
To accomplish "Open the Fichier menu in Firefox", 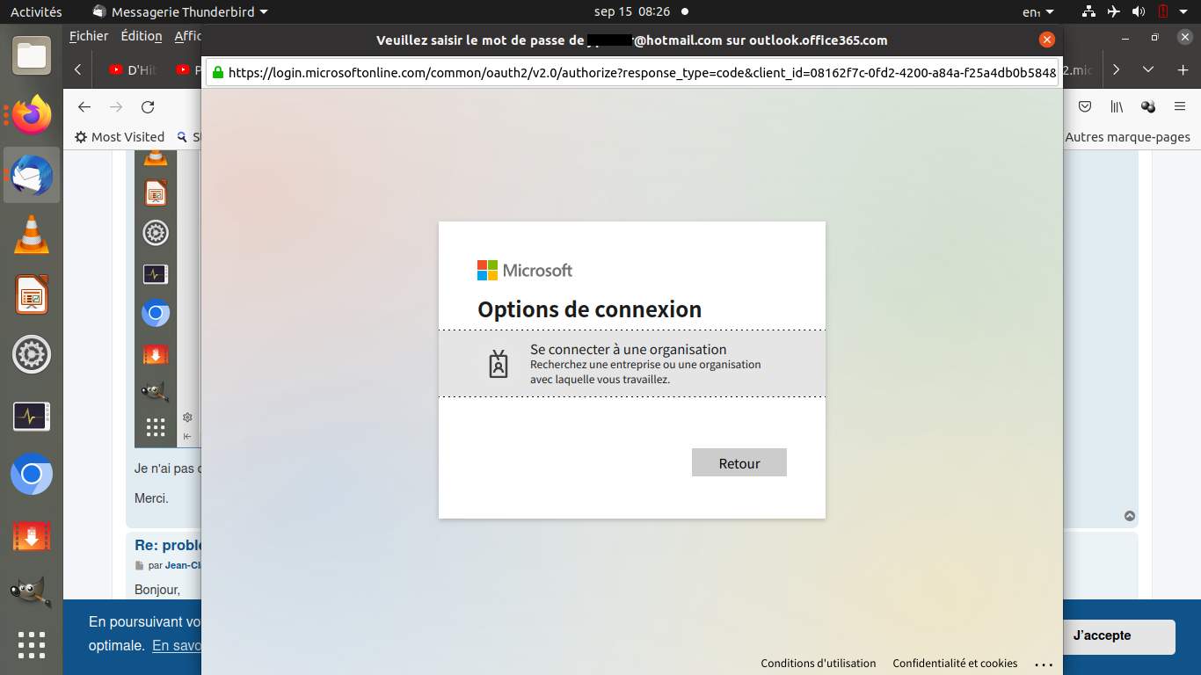I will pyautogui.click(x=89, y=36).
